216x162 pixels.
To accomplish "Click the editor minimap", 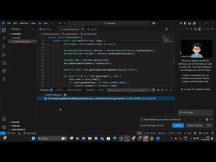I will pyautogui.click(x=167, y=39).
